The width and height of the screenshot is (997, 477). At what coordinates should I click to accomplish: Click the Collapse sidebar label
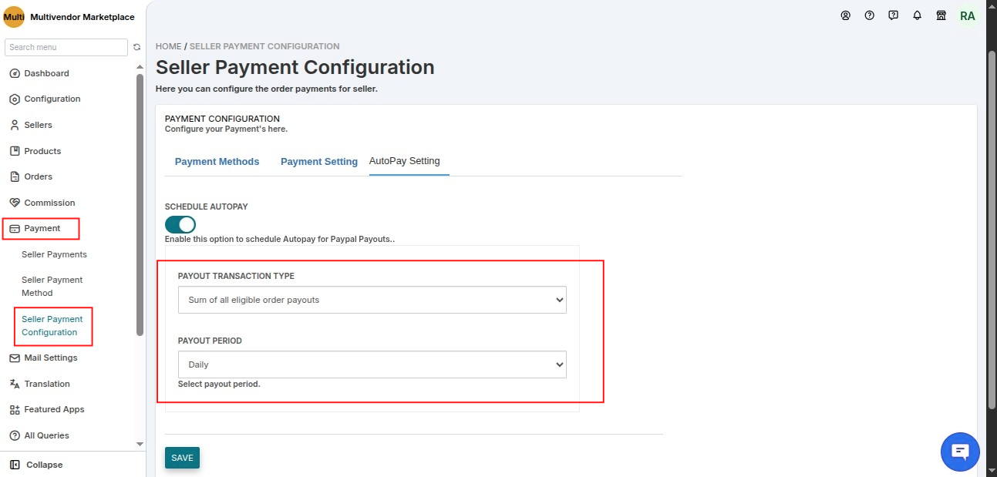(x=45, y=465)
